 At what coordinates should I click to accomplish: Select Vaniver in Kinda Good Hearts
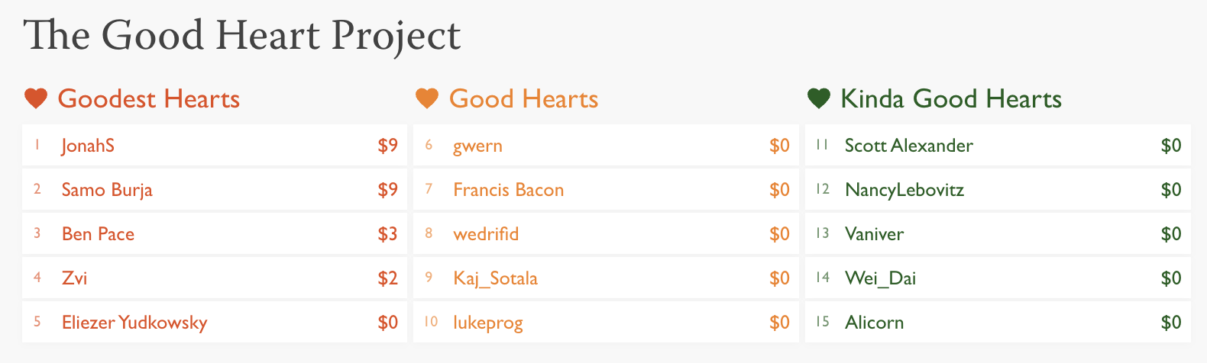[998, 234]
